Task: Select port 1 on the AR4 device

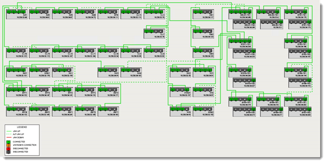Action: [x=124, y=70]
